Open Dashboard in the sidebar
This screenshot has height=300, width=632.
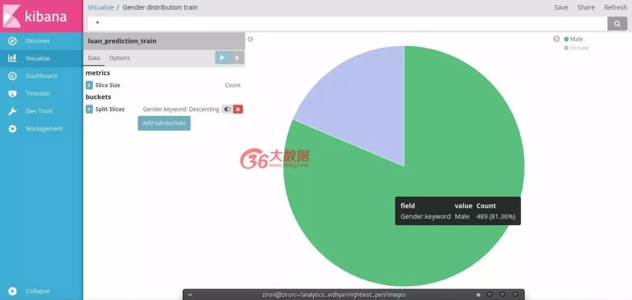(41, 76)
